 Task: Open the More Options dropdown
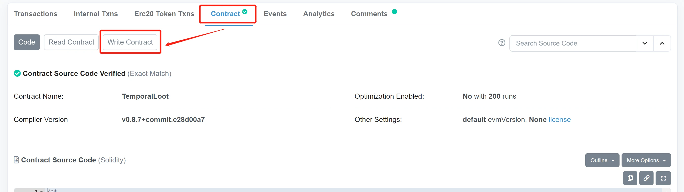646,160
